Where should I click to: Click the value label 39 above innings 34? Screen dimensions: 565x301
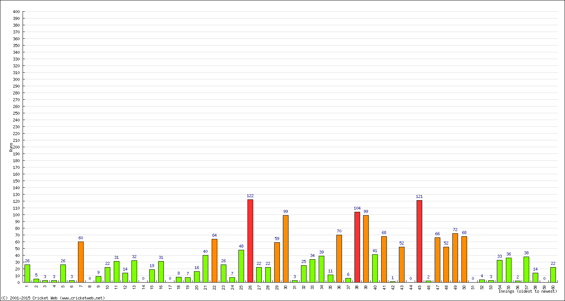coord(321,252)
